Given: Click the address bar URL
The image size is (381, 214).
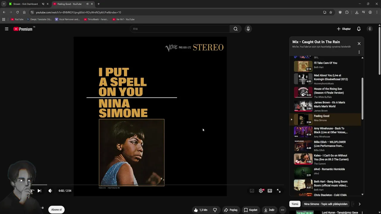Looking at the screenshot, I should [78, 12].
